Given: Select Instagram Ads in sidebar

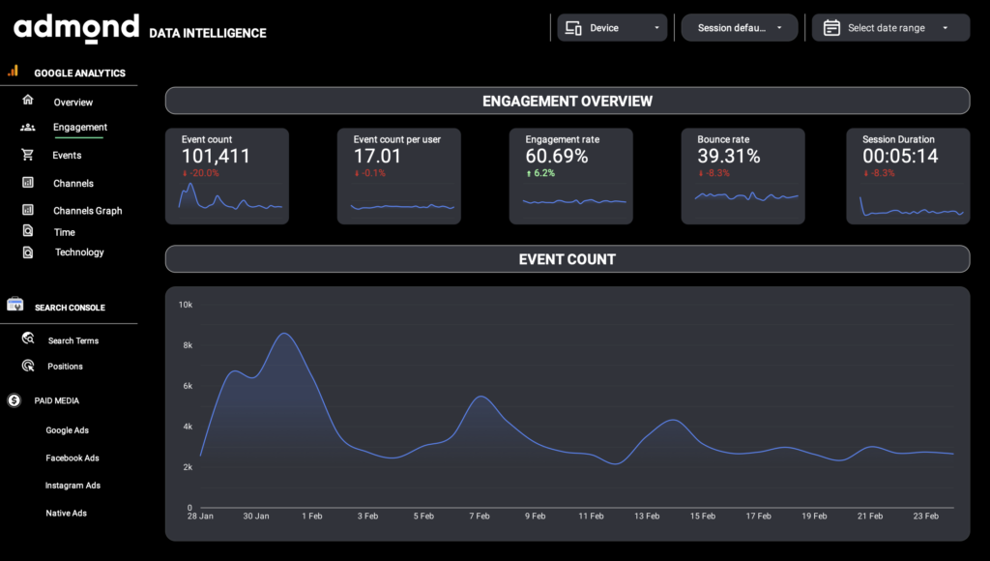Looking at the screenshot, I should click(x=73, y=486).
